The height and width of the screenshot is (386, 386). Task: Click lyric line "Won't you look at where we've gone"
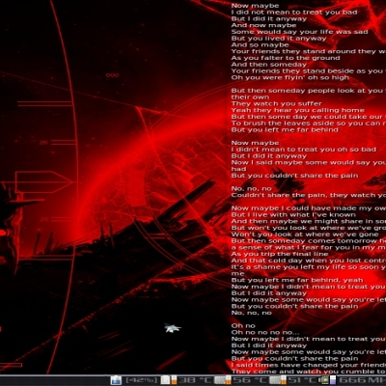305,234
